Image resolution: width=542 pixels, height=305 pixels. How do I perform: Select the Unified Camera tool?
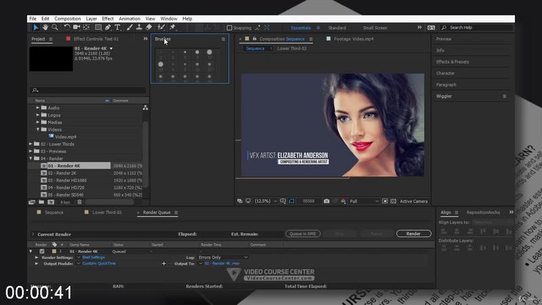(77, 27)
